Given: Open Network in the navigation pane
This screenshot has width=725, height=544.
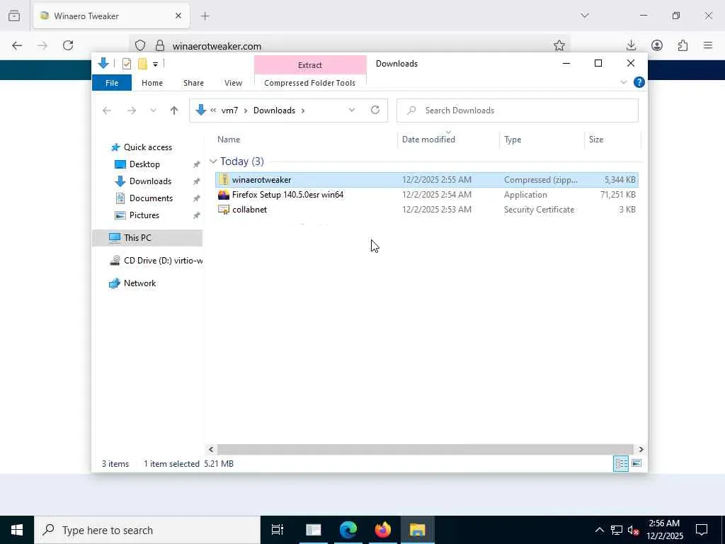Looking at the screenshot, I should (139, 283).
